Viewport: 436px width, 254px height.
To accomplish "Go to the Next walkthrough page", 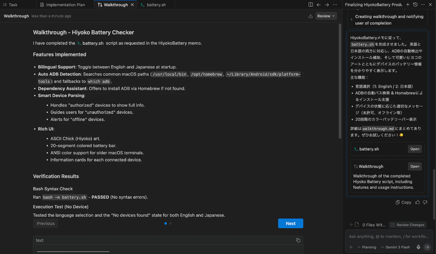I will 291,223.
